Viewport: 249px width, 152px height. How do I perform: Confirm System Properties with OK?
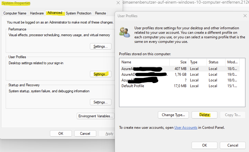coord(61,134)
